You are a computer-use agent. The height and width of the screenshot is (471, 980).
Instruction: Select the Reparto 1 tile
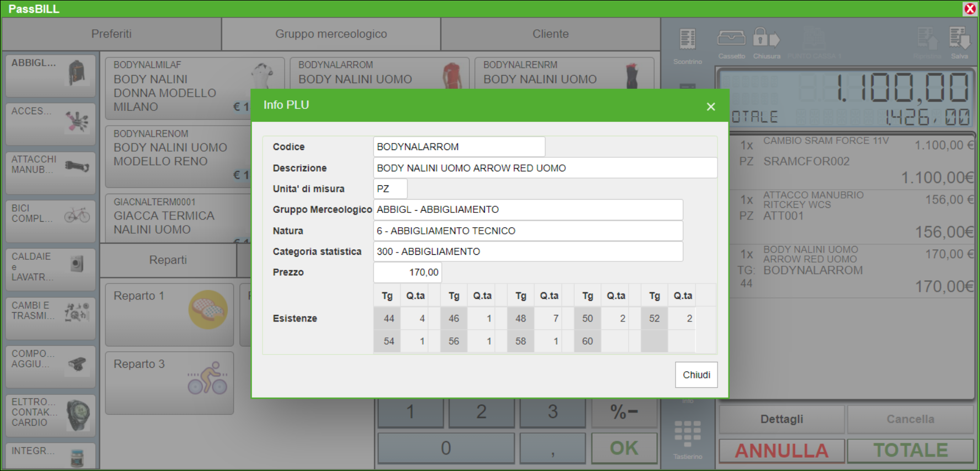click(x=169, y=314)
